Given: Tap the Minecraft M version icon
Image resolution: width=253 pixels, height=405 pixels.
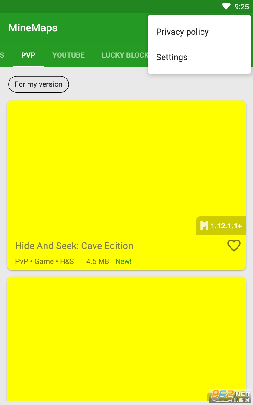Looking at the screenshot, I should [204, 226].
